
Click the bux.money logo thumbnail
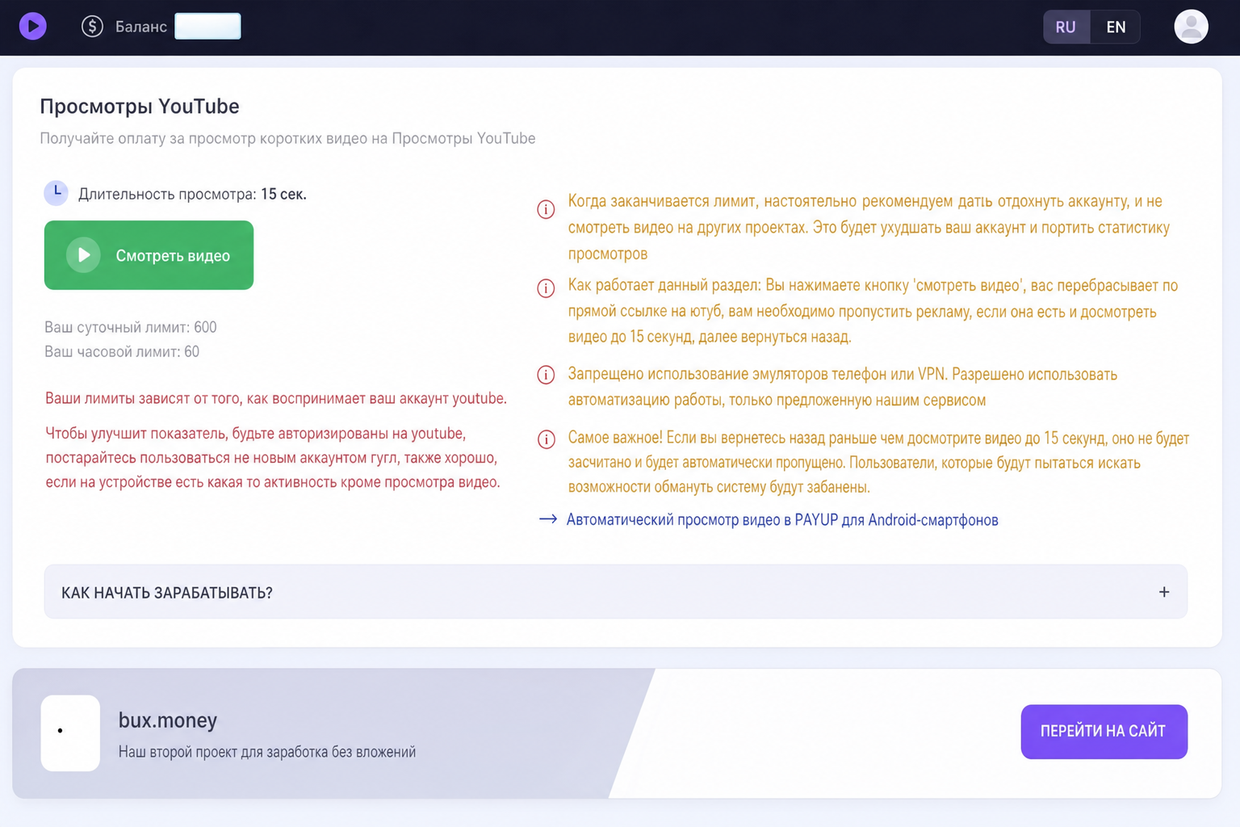point(70,733)
